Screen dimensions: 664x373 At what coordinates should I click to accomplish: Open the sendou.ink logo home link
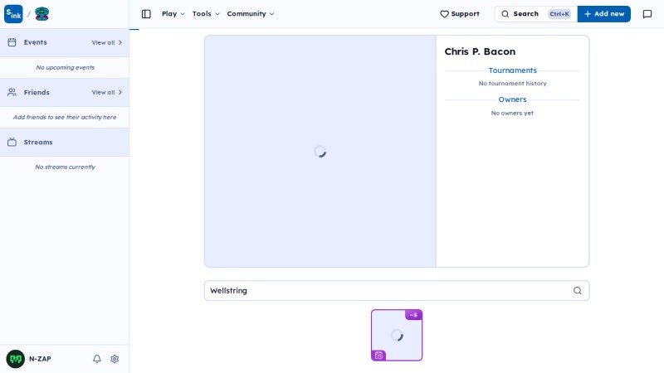pos(13,14)
